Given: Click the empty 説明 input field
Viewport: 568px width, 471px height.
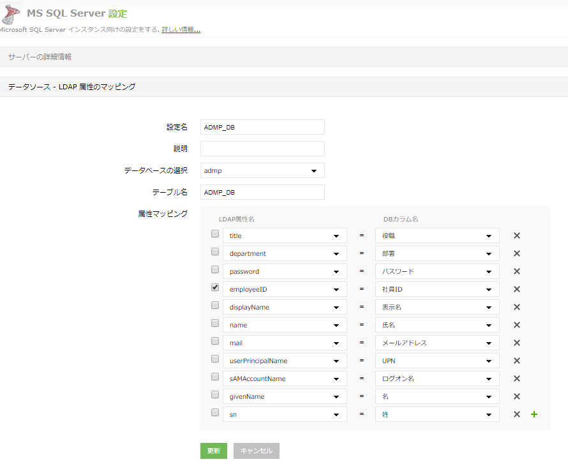Looking at the screenshot, I should coord(262,149).
